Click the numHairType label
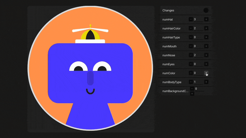246x138 pixels. [171, 37]
